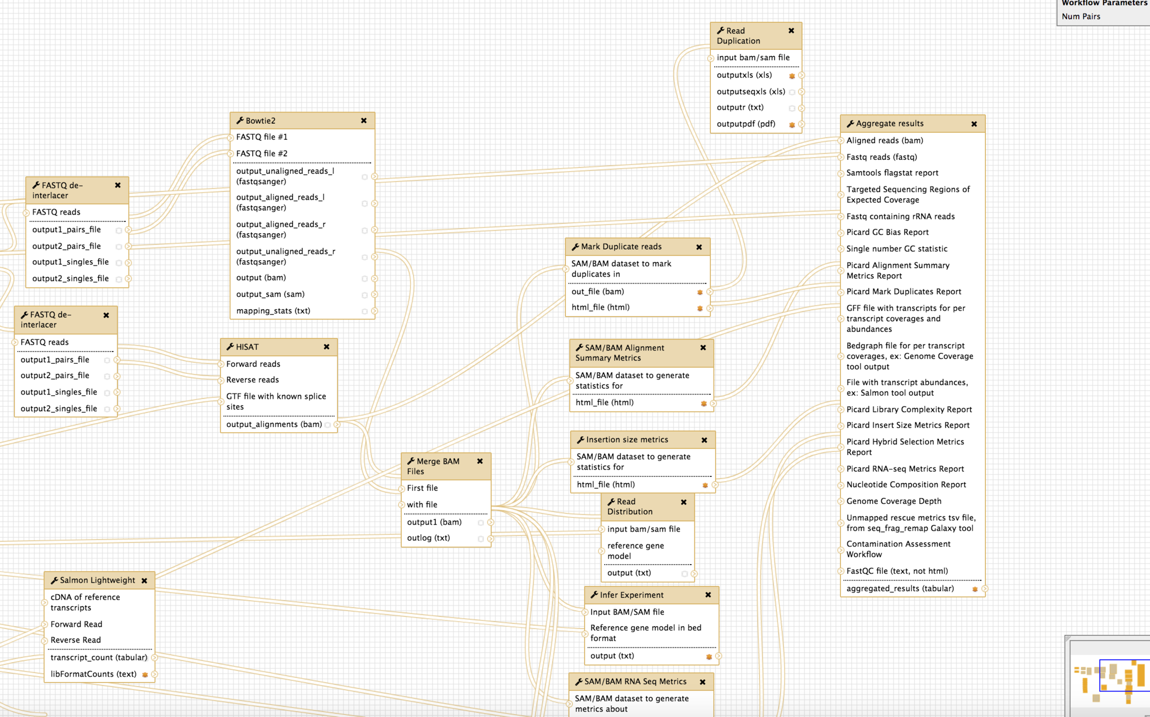Click the wrench icon on HISAT node
The width and height of the screenshot is (1150, 717).
[230, 347]
